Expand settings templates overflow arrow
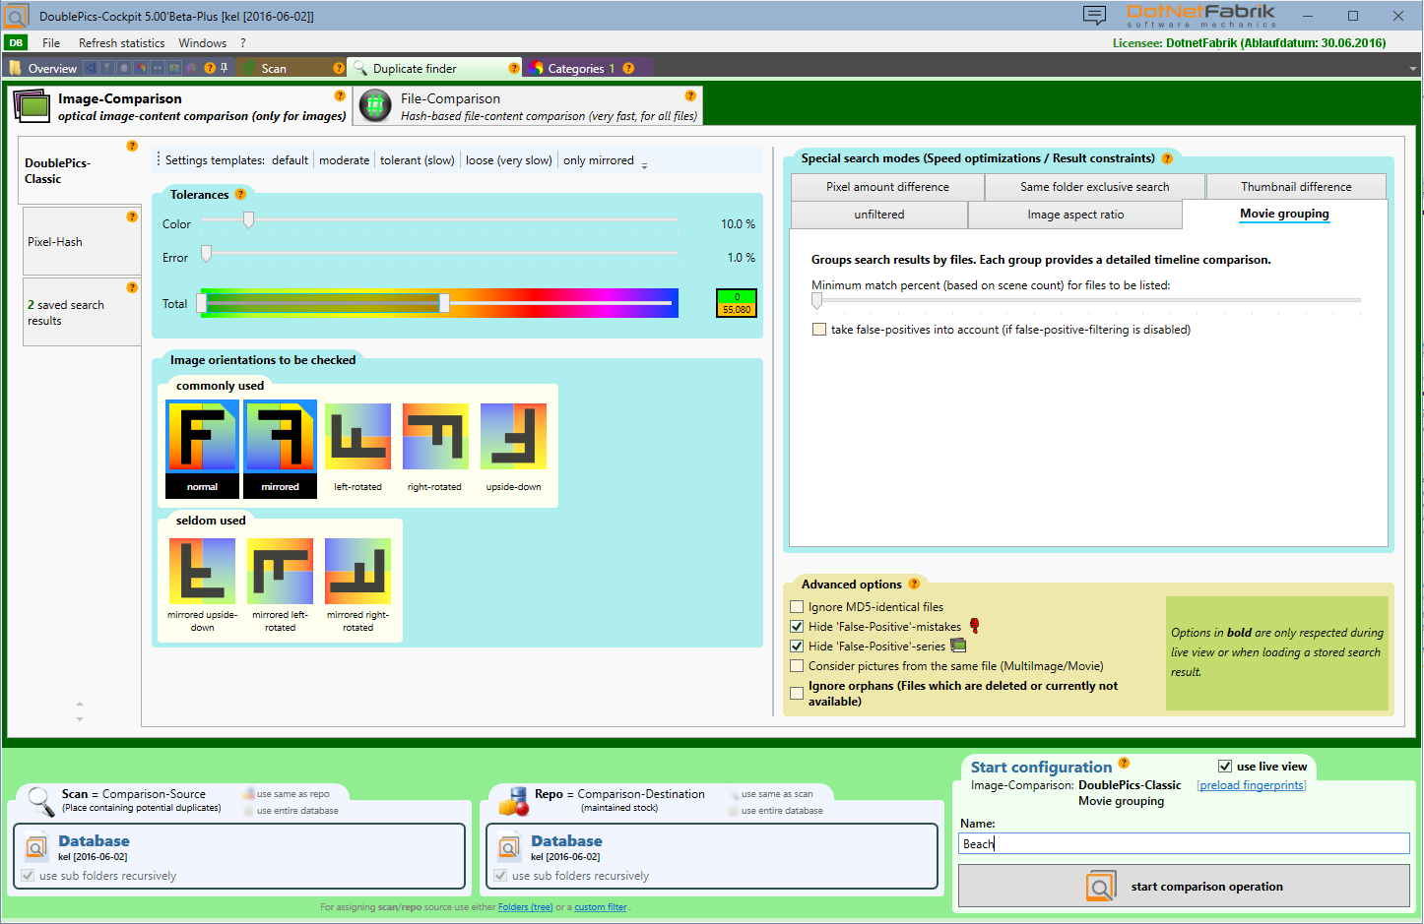 point(645,165)
